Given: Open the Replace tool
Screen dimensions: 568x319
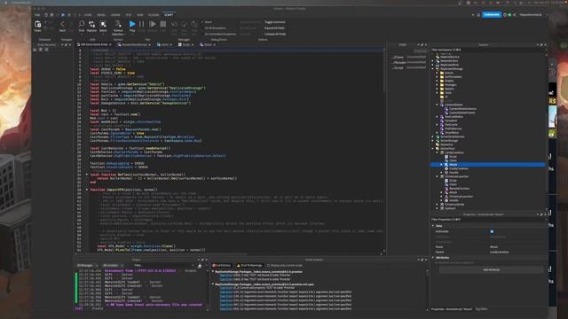Looking at the screenshot, I should click(91, 24).
